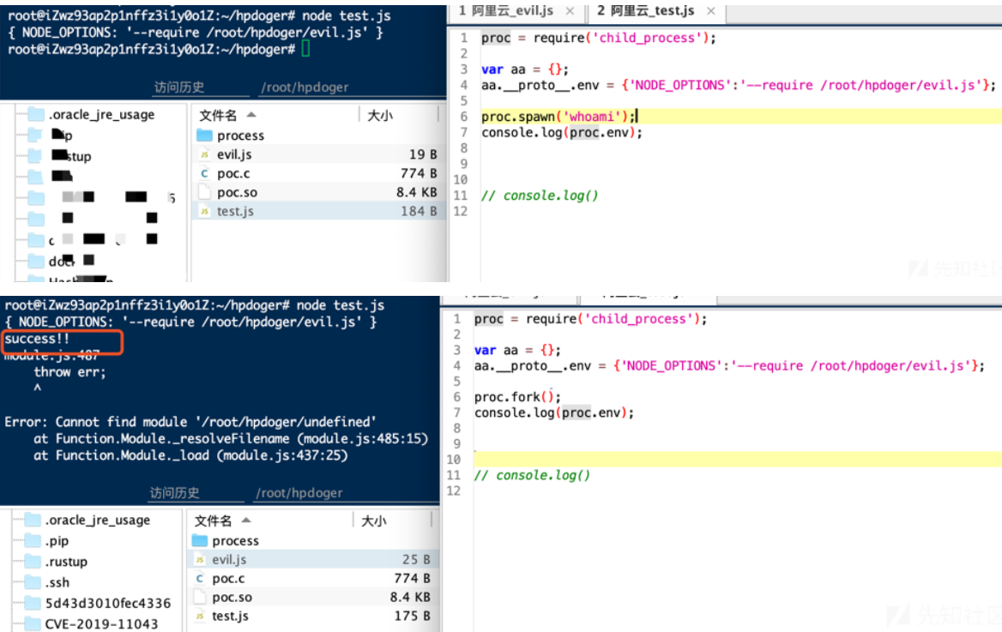Toggle 文件名 sort arrow in lower file list
The width and height of the screenshot is (1002, 632).
pyautogui.click(x=246, y=521)
